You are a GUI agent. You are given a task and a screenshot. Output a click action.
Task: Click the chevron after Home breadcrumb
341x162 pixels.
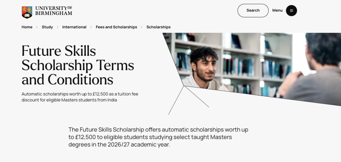pos(37,27)
